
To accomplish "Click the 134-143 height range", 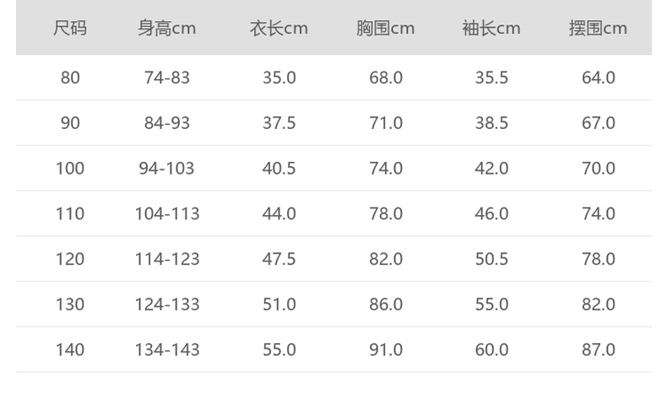I will [x=167, y=350].
